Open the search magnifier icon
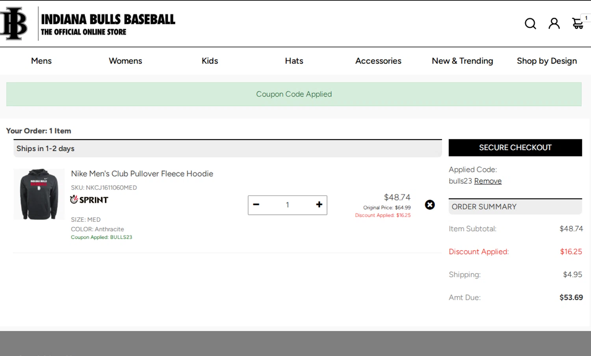 pyautogui.click(x=530, y=24)
